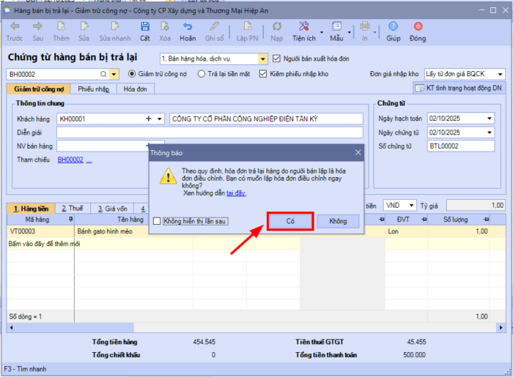Click the Giúp help icon
Viewport: 513px width, 377px height.
pos(394,31)
